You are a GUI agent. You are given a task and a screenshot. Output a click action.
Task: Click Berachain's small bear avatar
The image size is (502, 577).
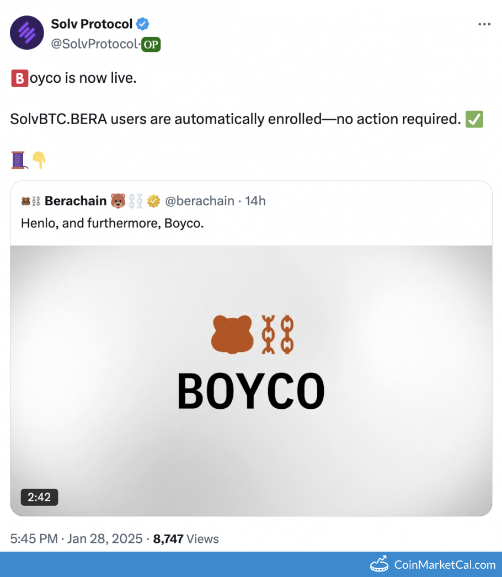[30, 201]
